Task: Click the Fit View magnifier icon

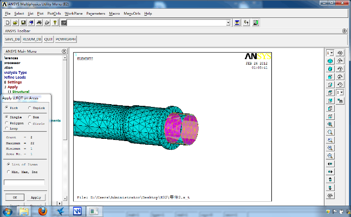Action: pyautogui.click(x=330, y=124)
